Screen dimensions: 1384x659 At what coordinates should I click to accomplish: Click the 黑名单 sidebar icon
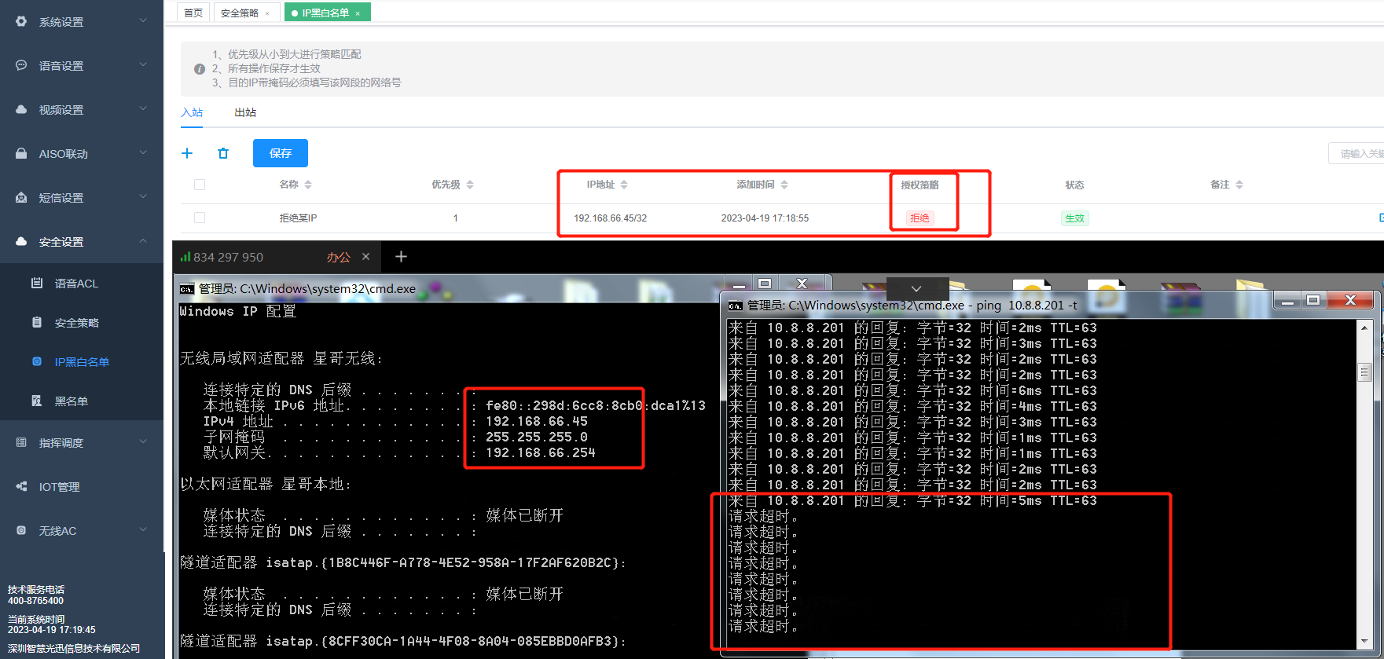click(37, 401)
